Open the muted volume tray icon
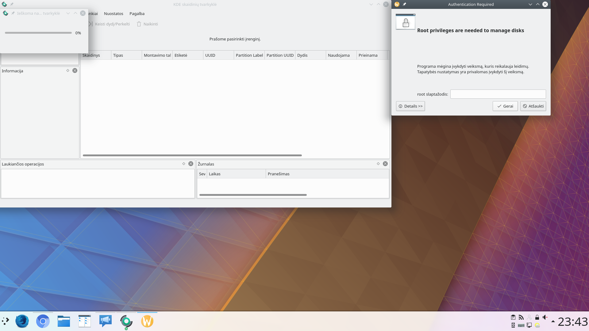 click(x=545, y=317)
